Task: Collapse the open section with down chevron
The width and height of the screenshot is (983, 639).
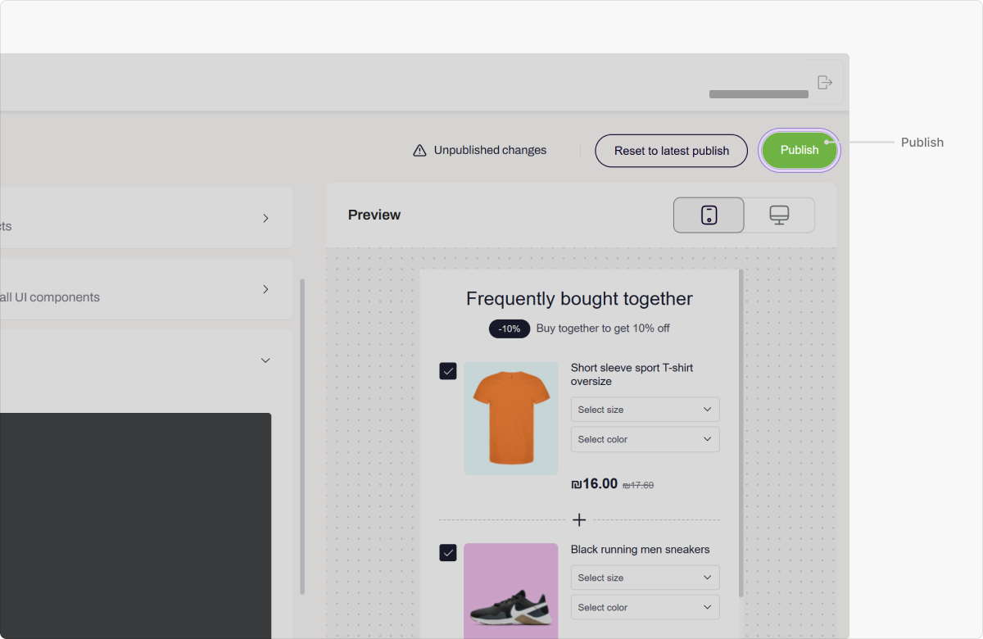Action: (265, 360)
